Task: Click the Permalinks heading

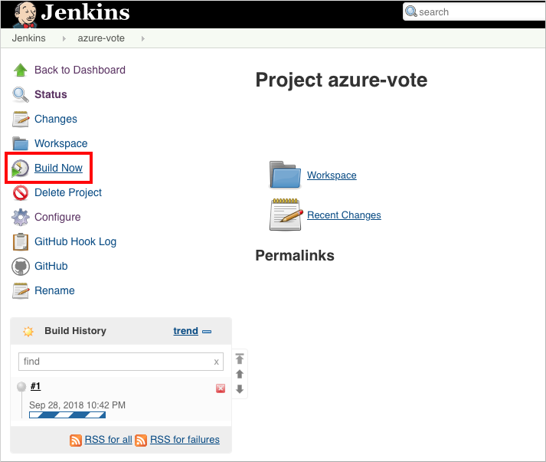Action: click(295, 256)
